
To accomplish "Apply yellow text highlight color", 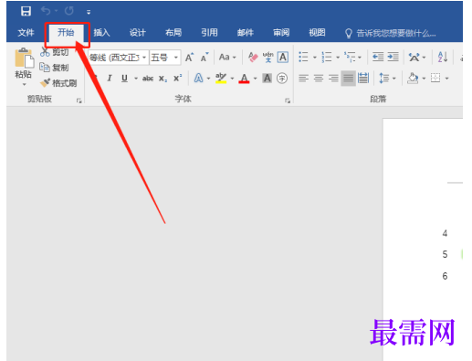I will pos(221,79).
